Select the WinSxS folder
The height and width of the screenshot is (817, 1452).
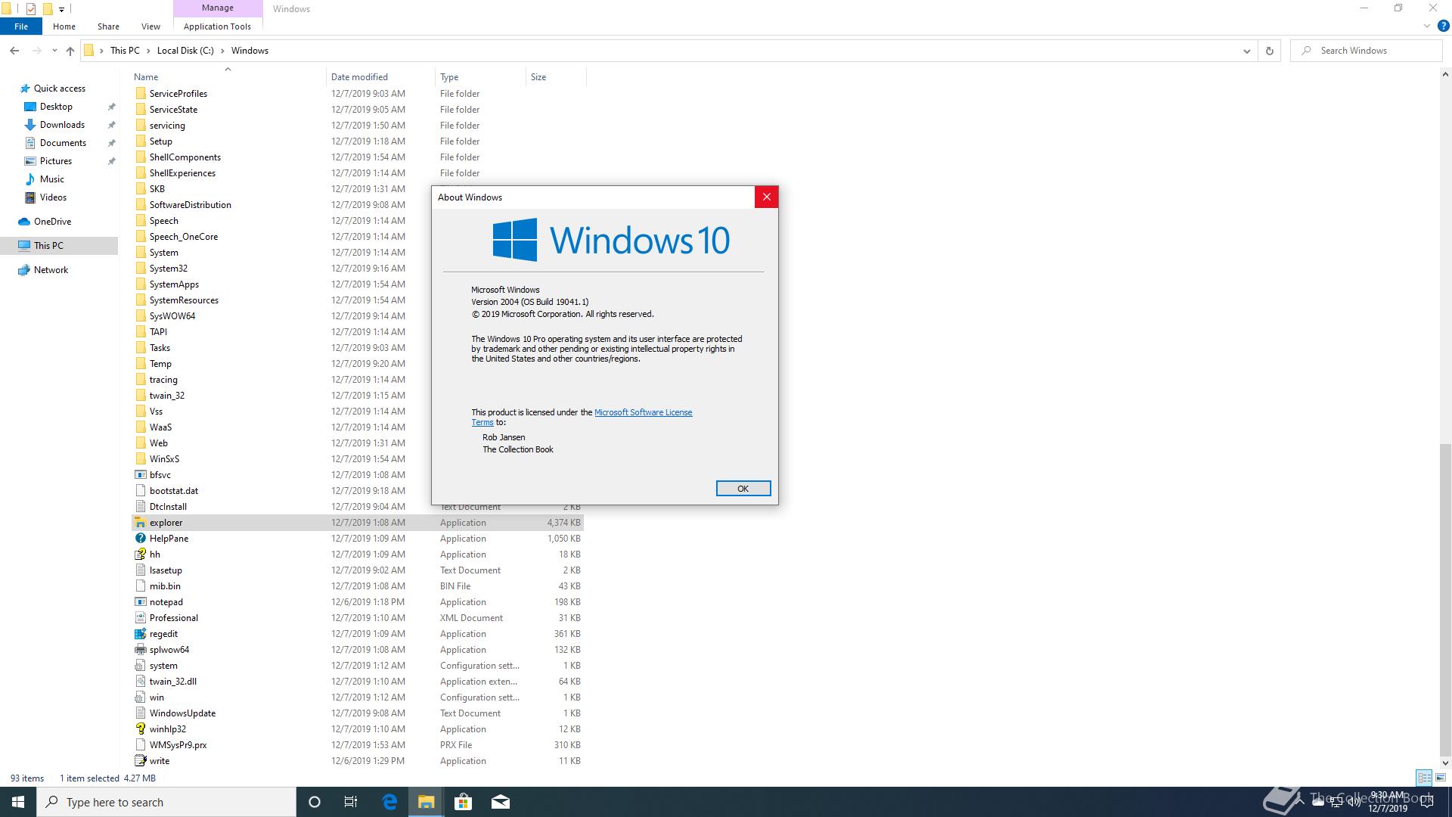164,459
